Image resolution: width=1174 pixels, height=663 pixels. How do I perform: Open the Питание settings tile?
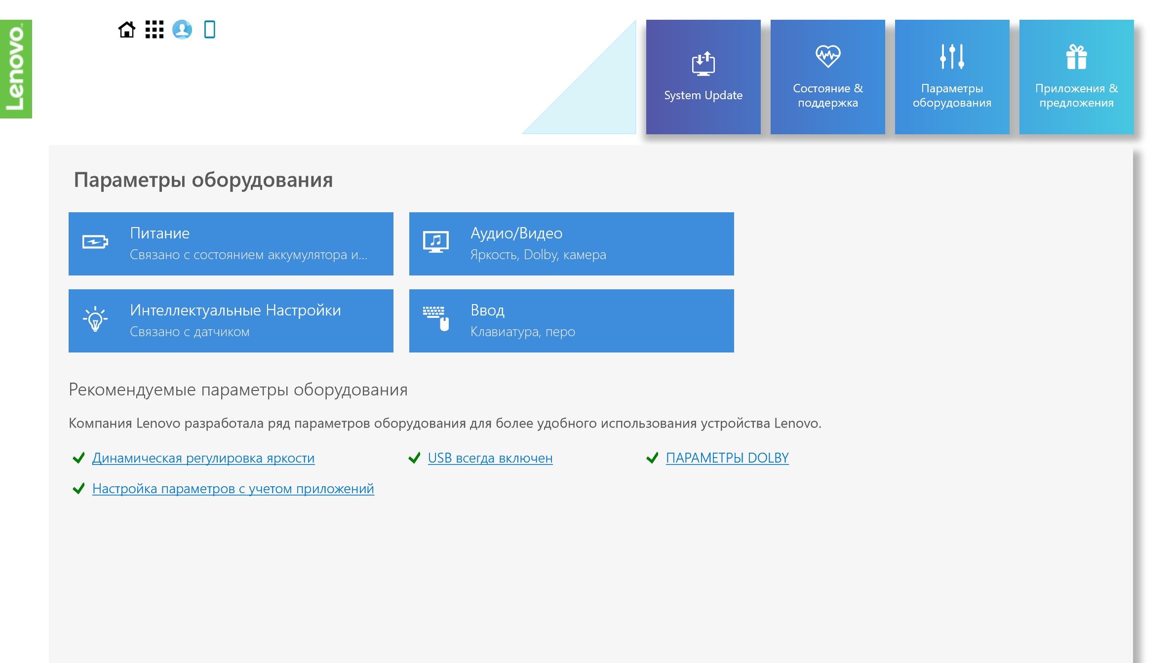point(231,244)
